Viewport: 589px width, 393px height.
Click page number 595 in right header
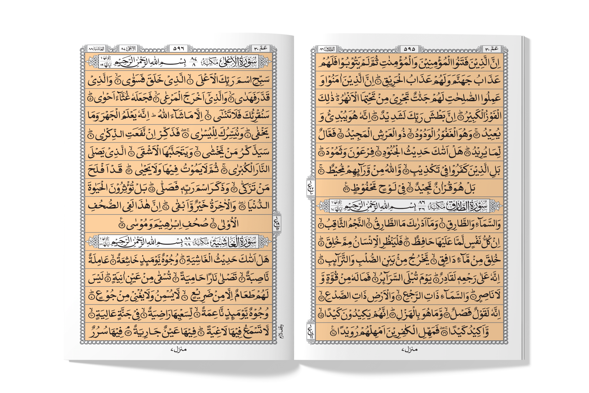409,49
